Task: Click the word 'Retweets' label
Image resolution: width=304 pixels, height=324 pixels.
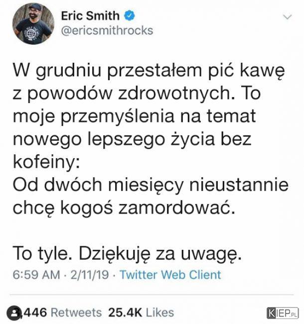Action: [x=76, y=313]
